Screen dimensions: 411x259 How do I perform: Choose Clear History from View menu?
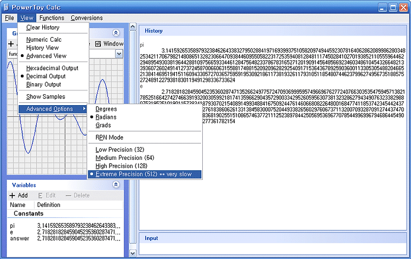[x=54, y=27]
